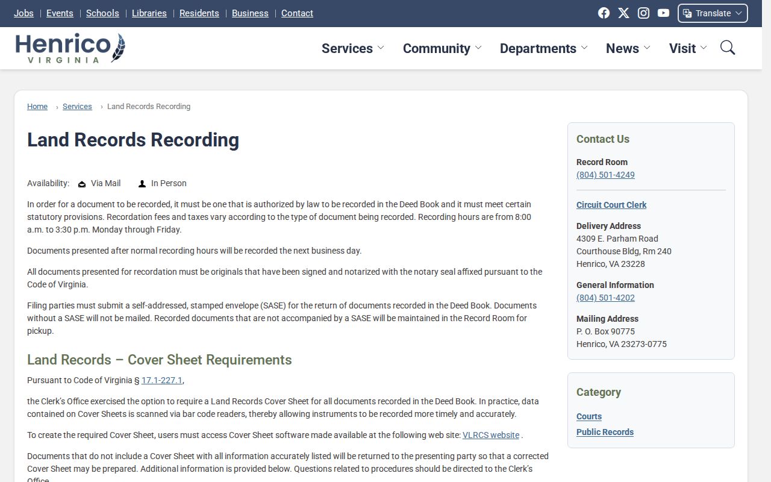Click the P. O. Box 90775 text
The height and width of the screenshot is (482, 771).
pos(605,331)
